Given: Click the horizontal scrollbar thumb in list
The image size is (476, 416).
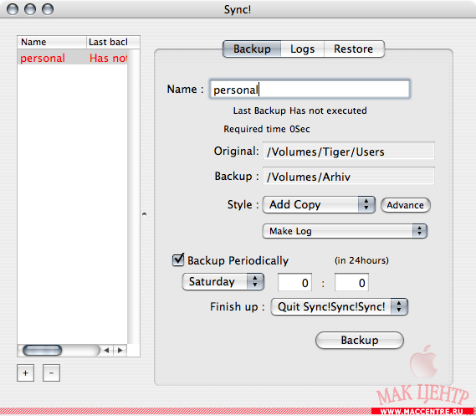Looking at the screenshot, I should [42, 351].
